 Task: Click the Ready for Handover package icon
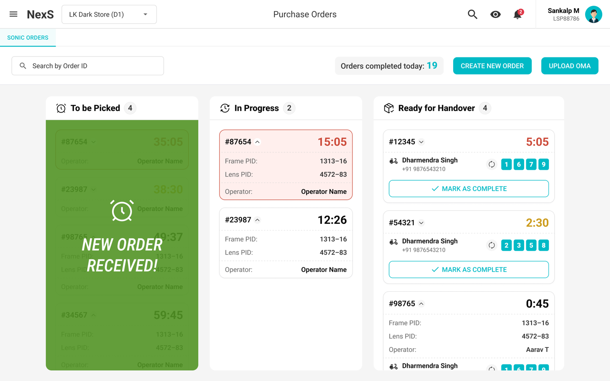pos(389,108)
